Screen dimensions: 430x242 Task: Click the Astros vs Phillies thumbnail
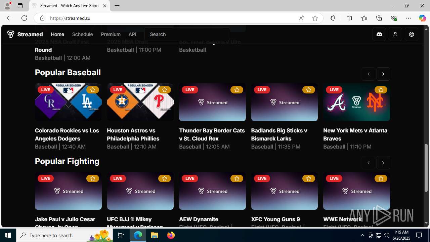(x=140, y=102)
